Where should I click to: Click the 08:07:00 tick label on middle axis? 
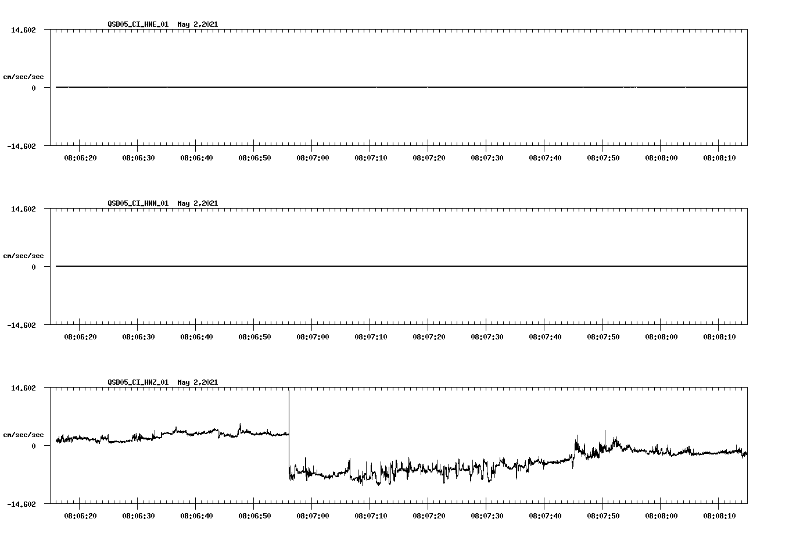tap(313, 335)
